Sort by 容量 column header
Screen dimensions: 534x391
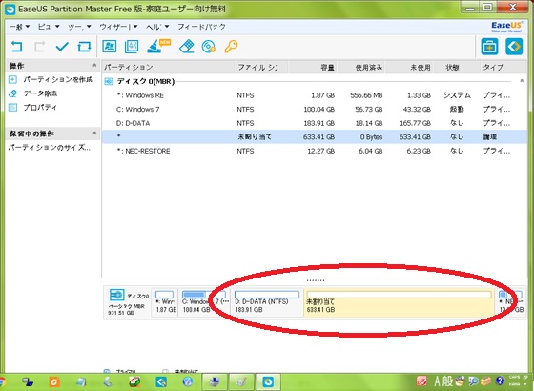point(313,67)
